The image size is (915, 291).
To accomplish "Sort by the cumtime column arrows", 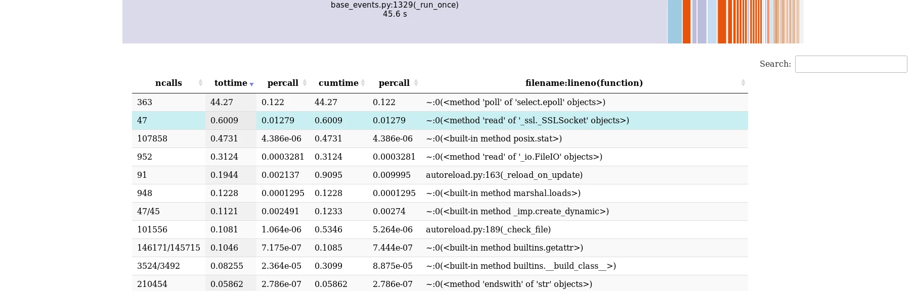I will (x=363, y=83).
